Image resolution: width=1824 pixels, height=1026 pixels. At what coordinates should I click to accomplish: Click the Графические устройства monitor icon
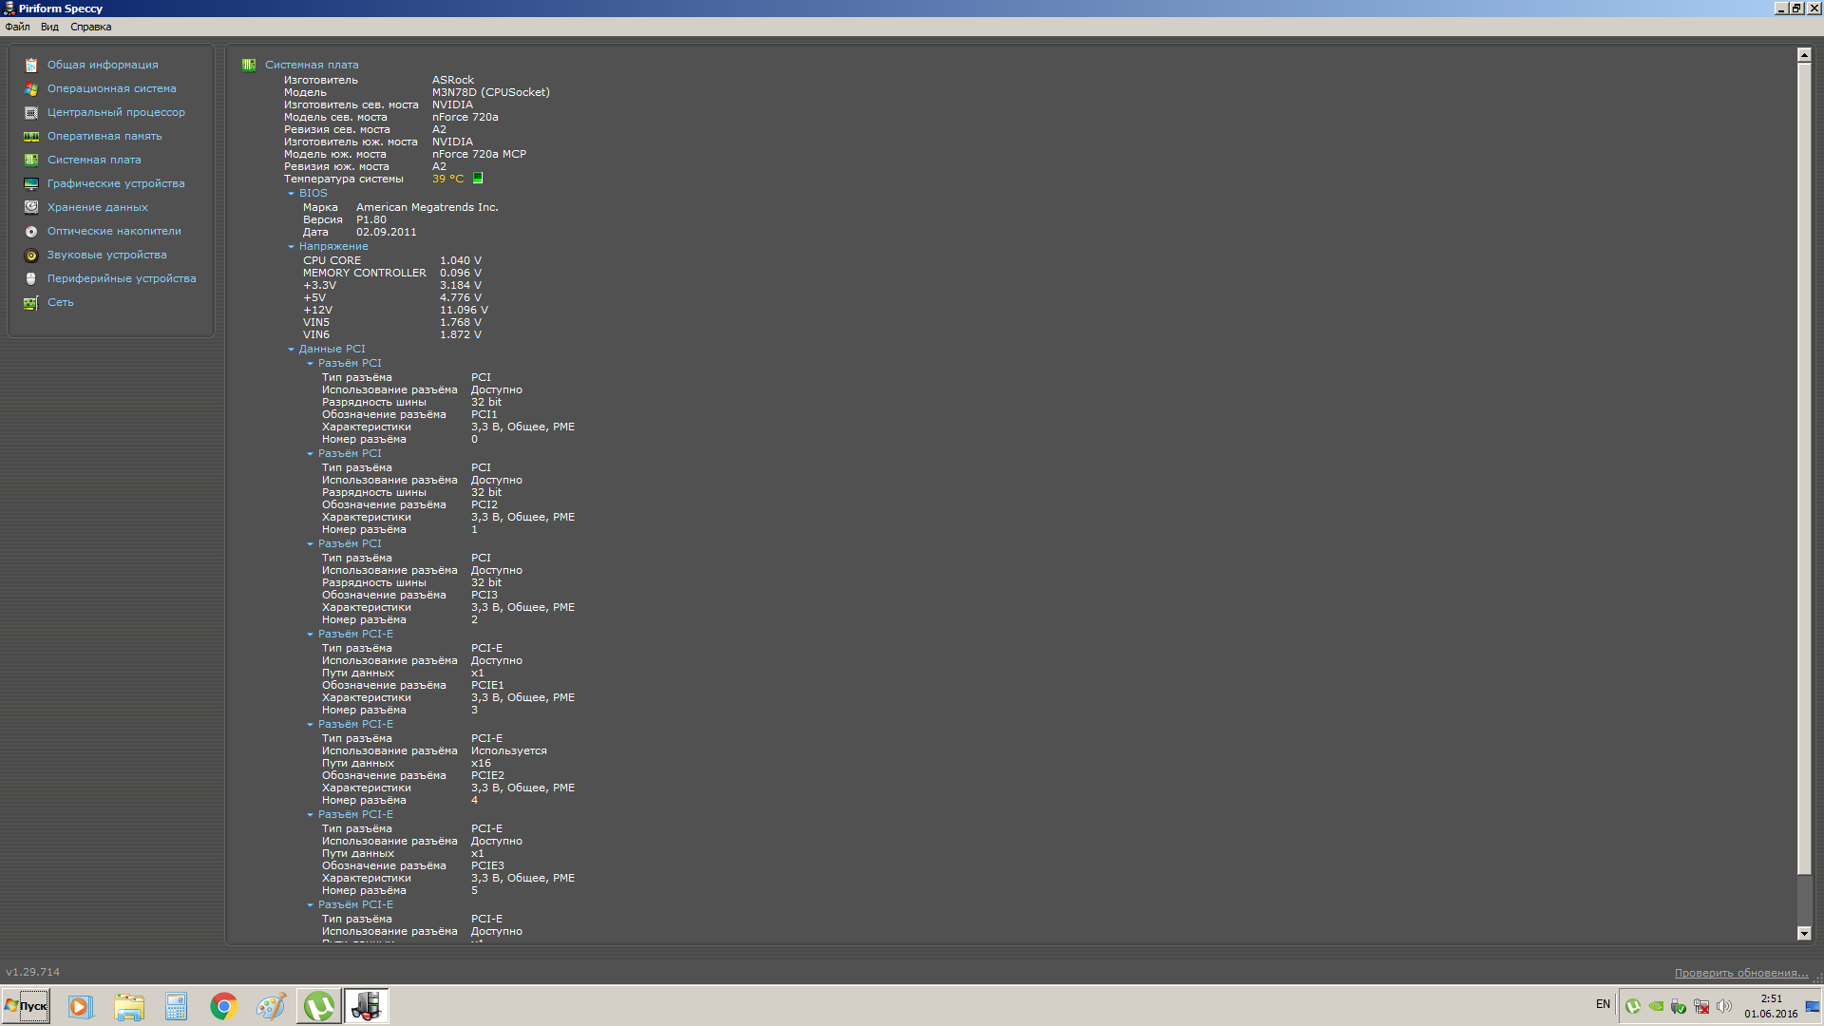click(x=31, y=183)
